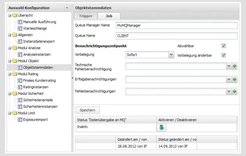246x156 pixels.
Task: Click the Speichern button
Action: 87,110
